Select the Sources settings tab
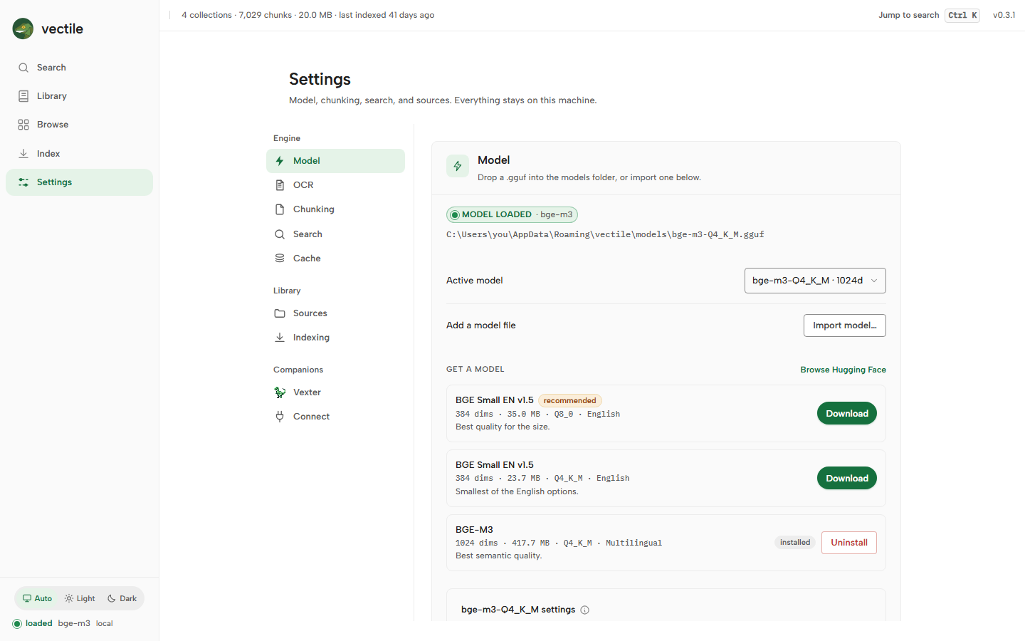 pos(335,313)
